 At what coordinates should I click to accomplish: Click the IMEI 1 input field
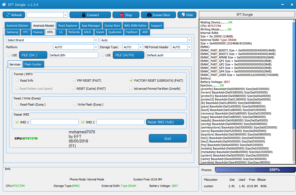coord(55,122)
